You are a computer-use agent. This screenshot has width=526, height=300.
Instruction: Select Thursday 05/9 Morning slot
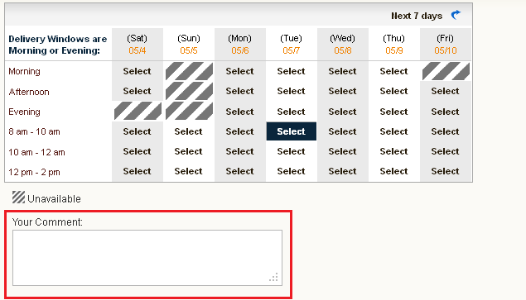click(393, 71)
